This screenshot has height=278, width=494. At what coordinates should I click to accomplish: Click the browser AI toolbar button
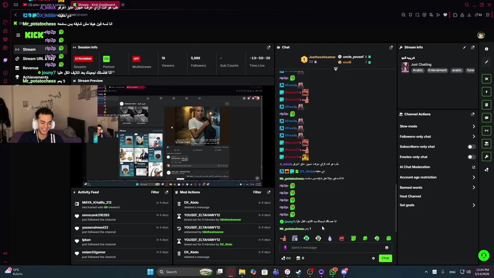tap(479, 15)
